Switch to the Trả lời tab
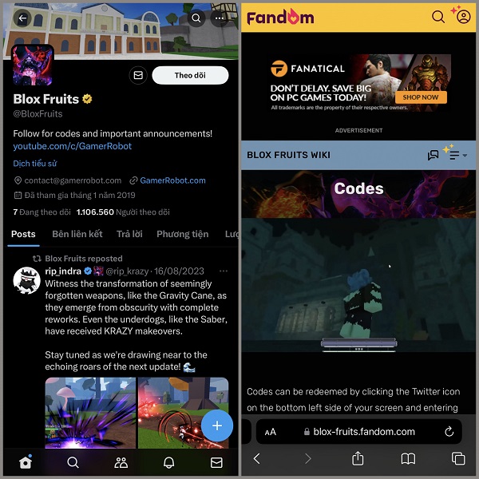The width and height of the screenshot is (479, 479). 129,234
